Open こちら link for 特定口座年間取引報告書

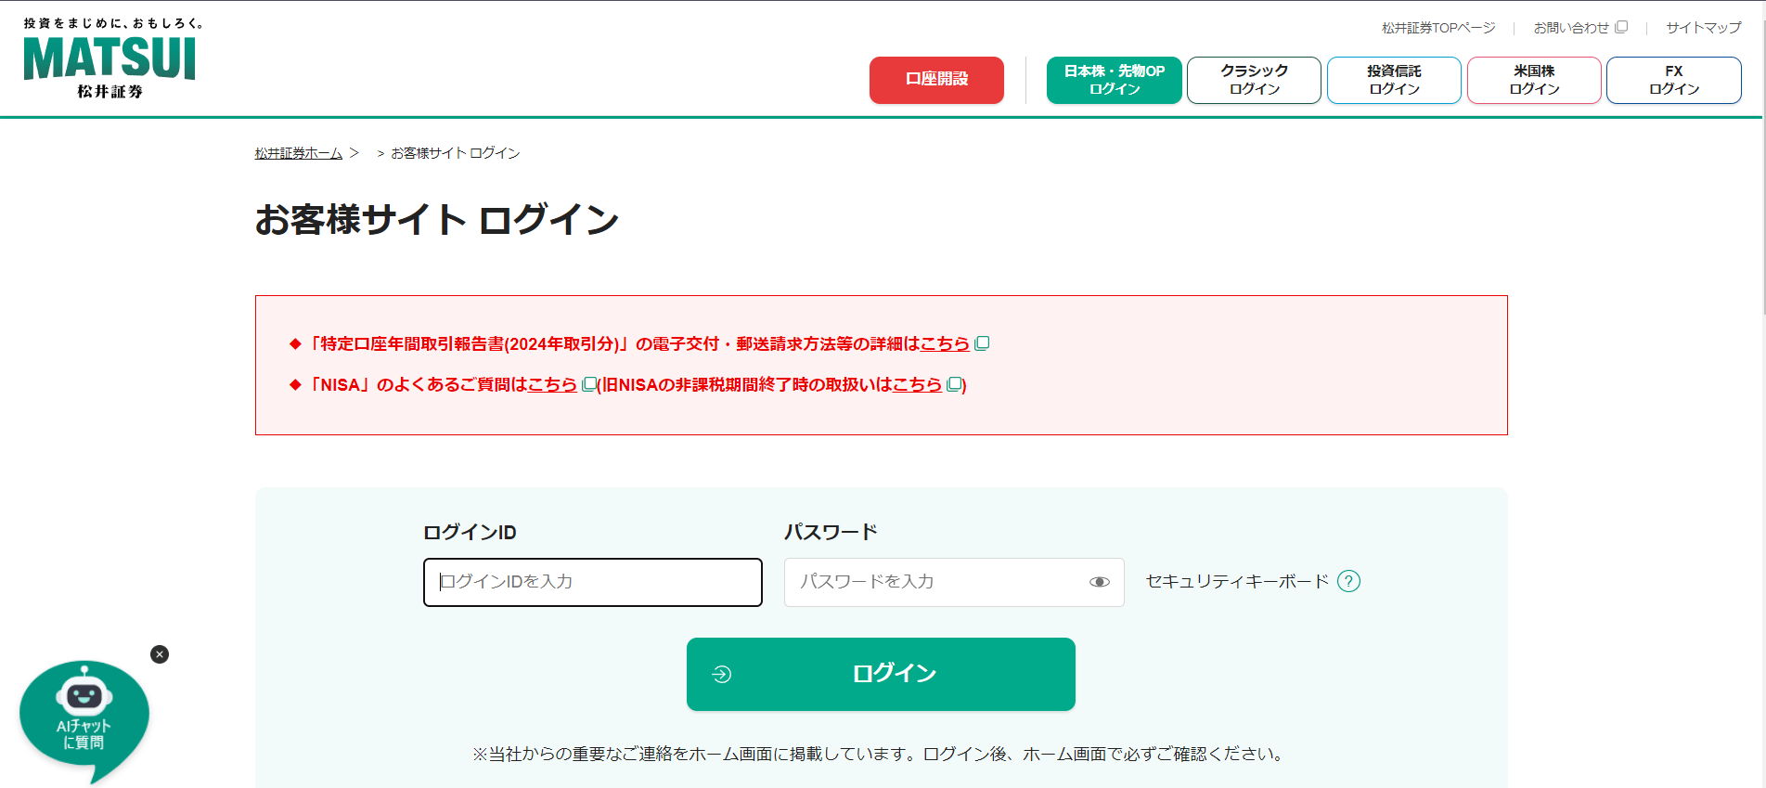point(945,343)
